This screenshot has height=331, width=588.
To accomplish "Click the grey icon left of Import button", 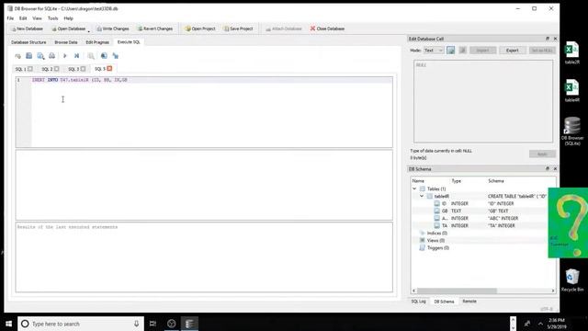I will click(x=463, y=51).
